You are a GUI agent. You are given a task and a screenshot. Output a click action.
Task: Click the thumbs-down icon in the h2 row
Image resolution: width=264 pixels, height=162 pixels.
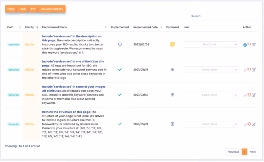click(x=249, y=70)
